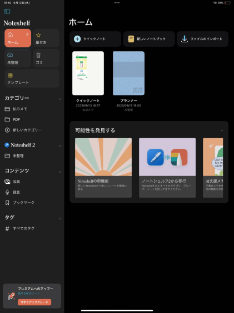This screenshot has height=313, width=234.
Task: Collapse the Noteshelf 2 section chevron
Action: (x=60, y=146)
